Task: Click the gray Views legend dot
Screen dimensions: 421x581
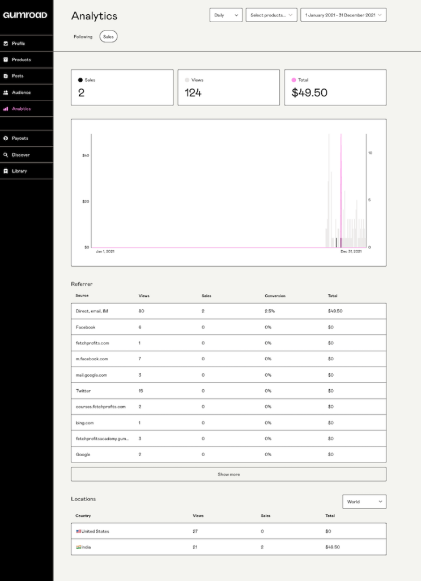Action: click(x=187, y=80)
